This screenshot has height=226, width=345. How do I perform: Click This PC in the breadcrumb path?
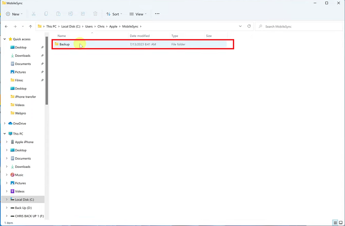point(51,26)
